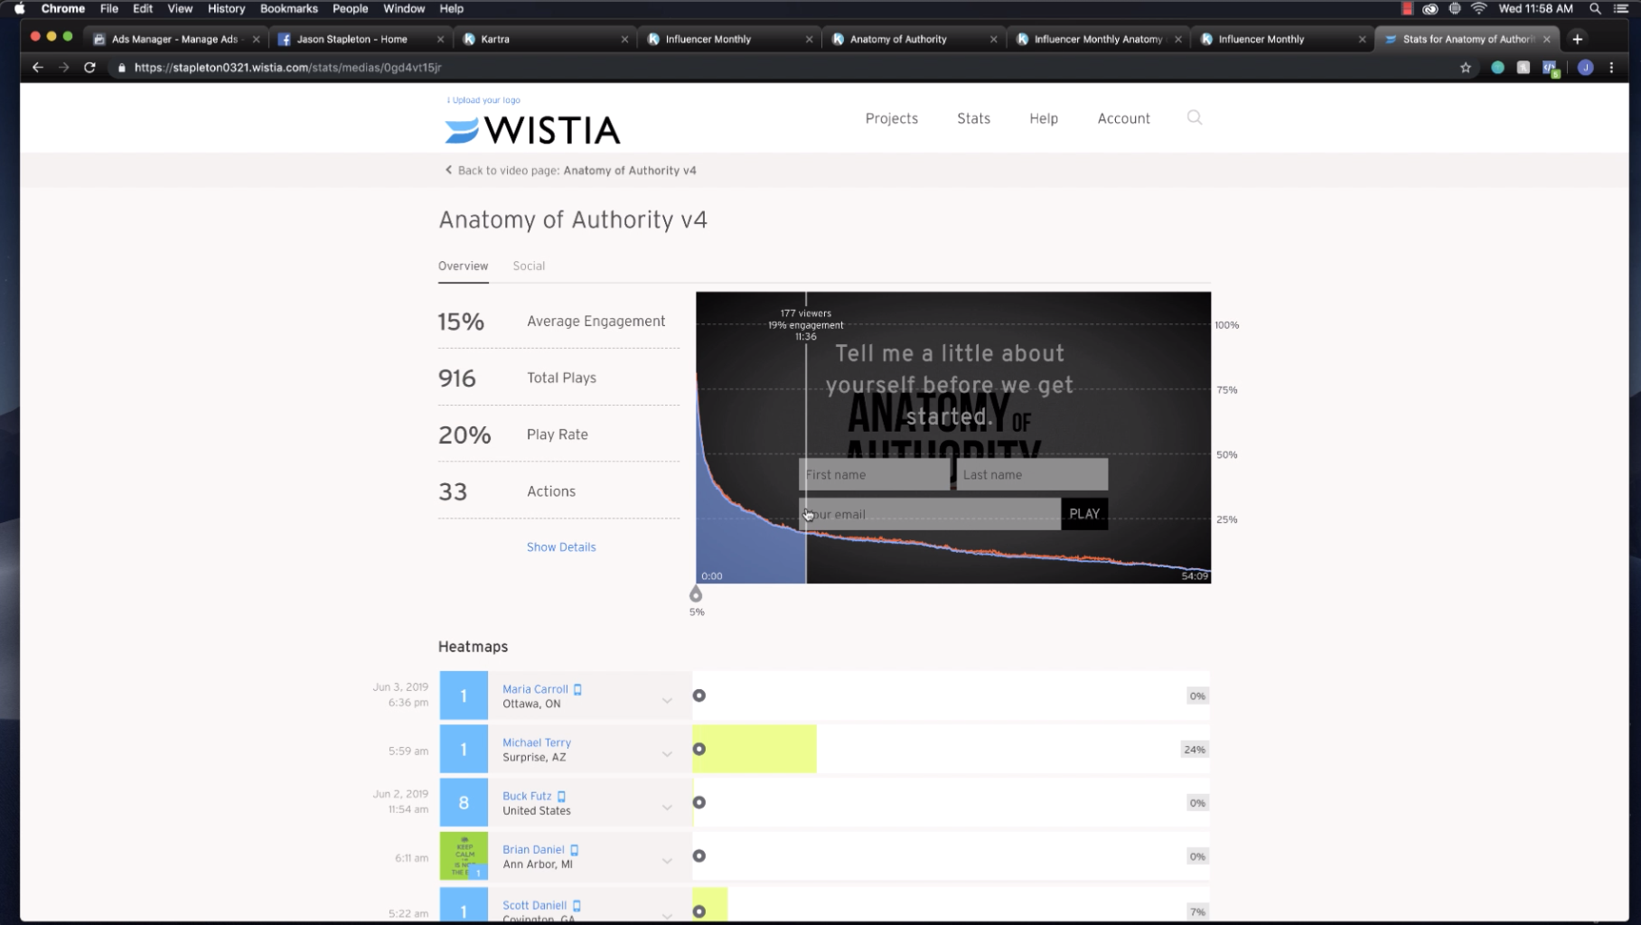
Task: Click Upload your logo link
Action: [483, 100]
